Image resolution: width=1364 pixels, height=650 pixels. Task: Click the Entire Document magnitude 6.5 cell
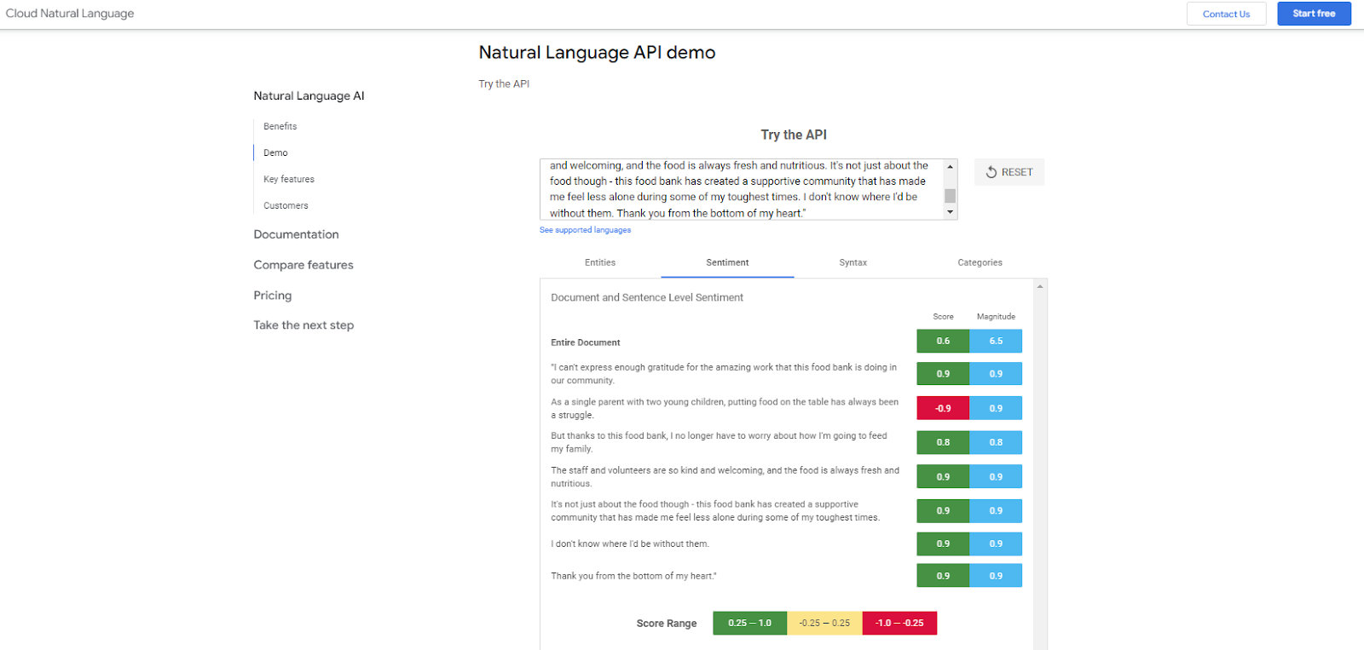996,341
